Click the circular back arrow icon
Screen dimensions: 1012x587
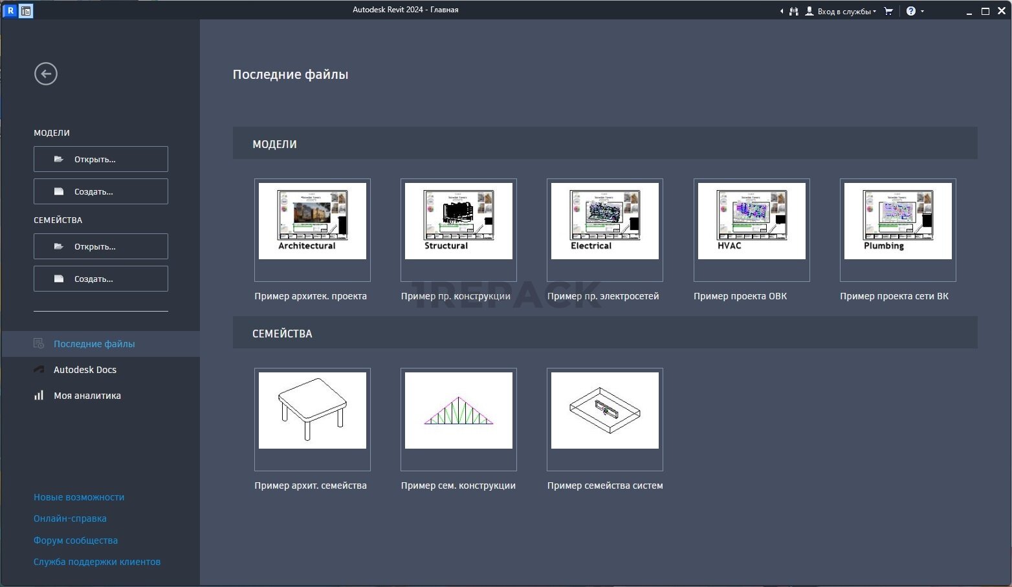pyautogui.click(x=46, y=74)
